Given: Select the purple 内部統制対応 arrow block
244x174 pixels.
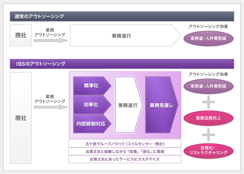Looking at the screenshot, I should (91, 124).
